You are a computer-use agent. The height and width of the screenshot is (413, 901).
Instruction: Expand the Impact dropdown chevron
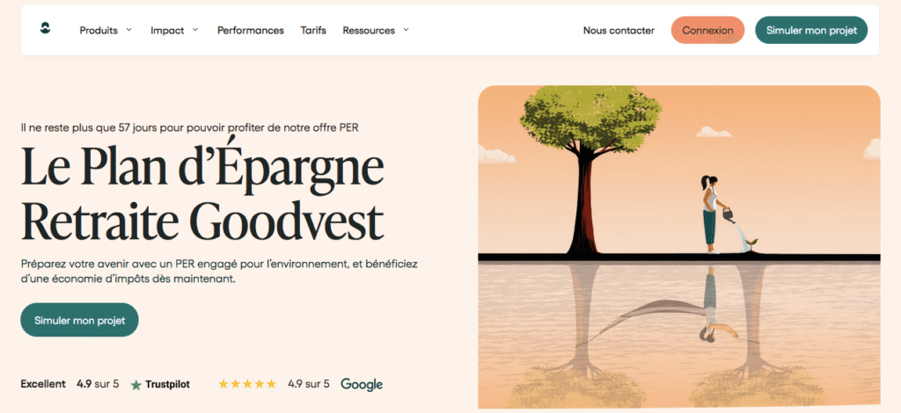coord(195,30)
